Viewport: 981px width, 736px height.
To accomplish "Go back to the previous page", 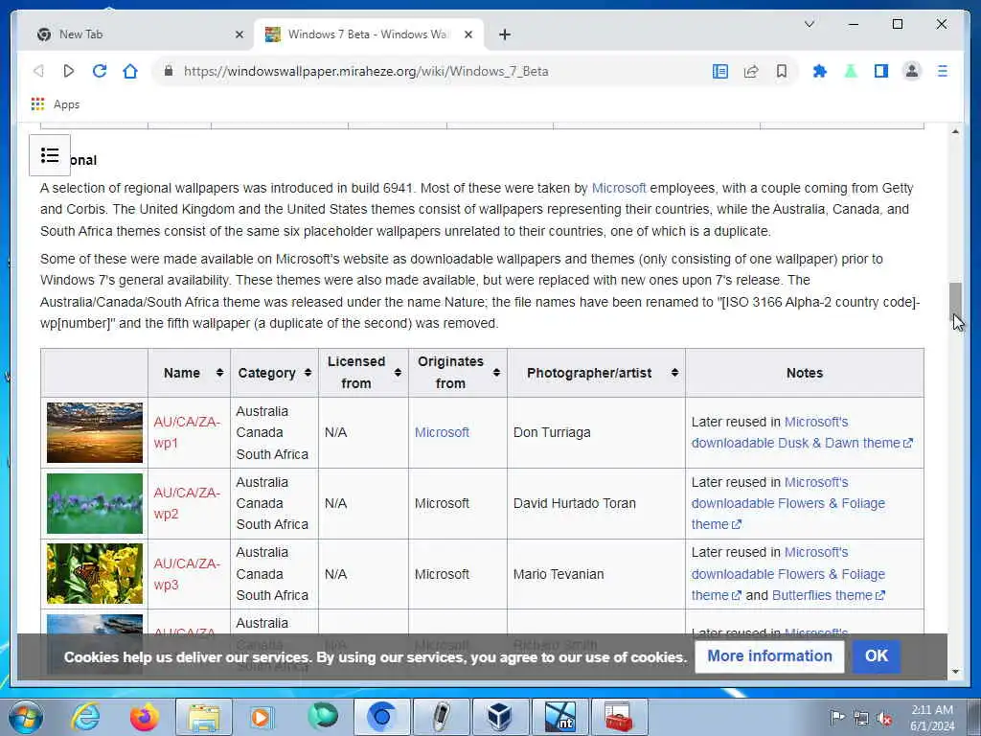I will (38, 71).
